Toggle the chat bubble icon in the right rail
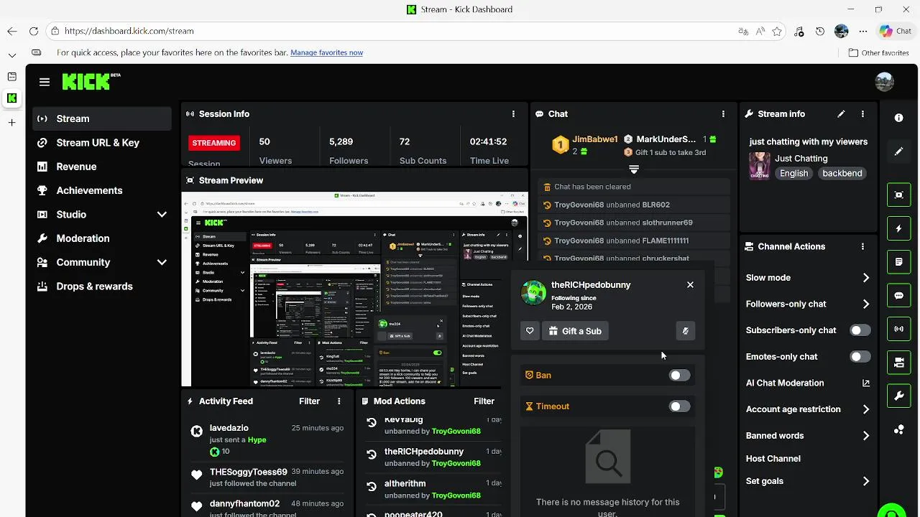 click(x=898, y=295)
